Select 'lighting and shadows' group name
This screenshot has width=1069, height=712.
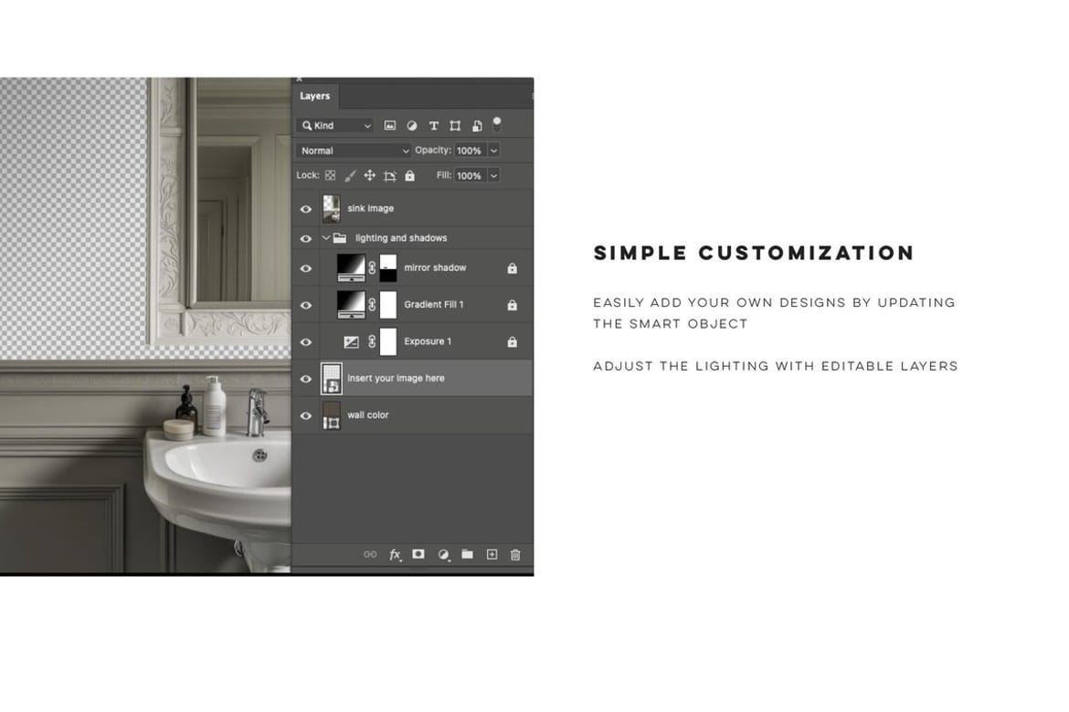click(x=401, y=237)
